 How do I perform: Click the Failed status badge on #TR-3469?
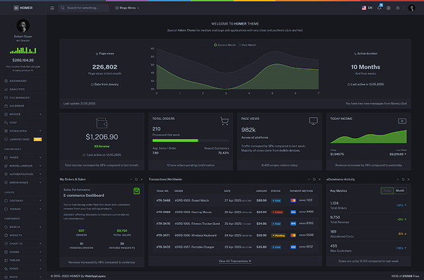[x=277, y=212]
